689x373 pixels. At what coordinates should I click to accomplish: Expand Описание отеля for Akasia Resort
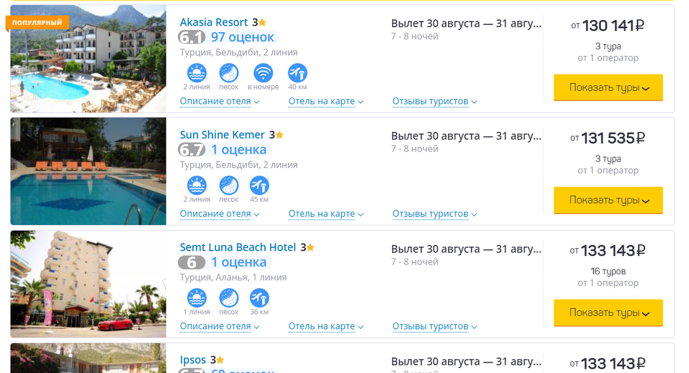pos(219,102)
